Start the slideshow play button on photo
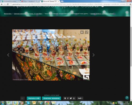The image size is (132, 105). pos(82,32)
